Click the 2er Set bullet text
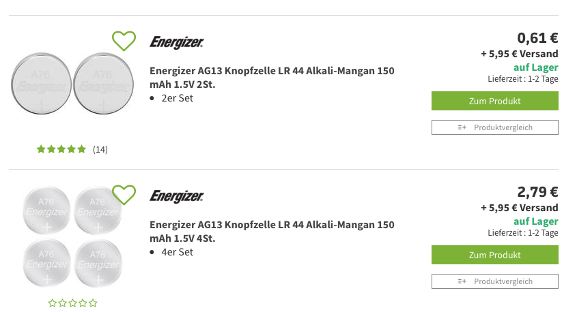Viewport: 577px width, 312px height. click(177, 98)
